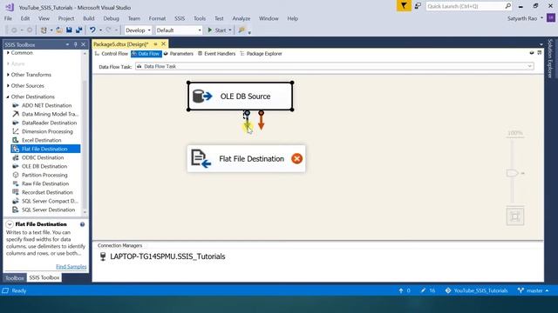Expand the Other Sources group

click(x=8, y=85)
